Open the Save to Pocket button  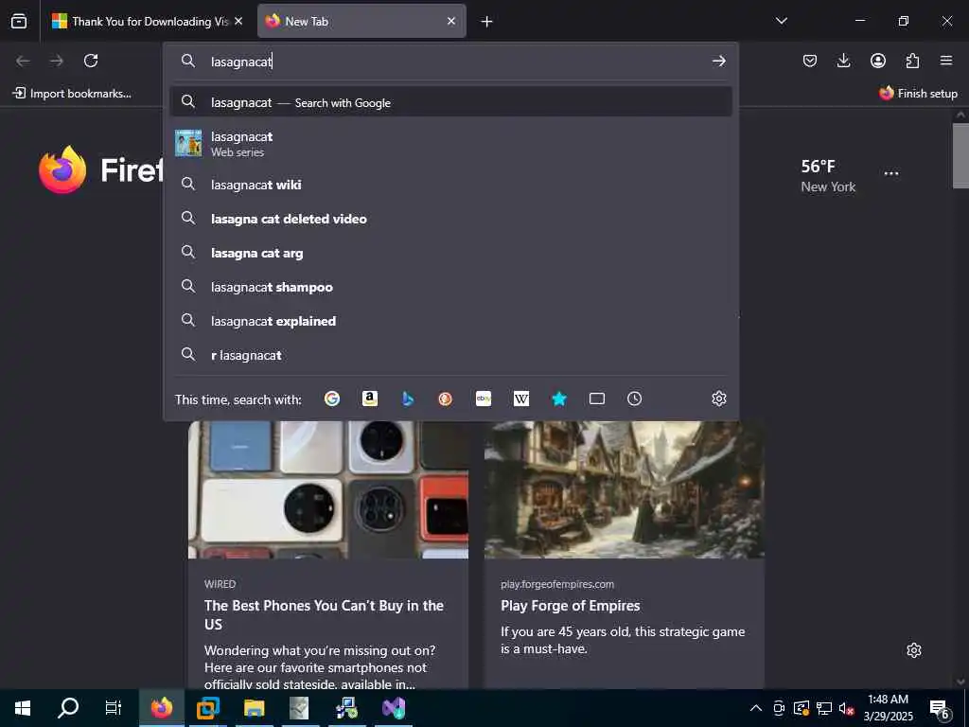pyautogui.click(x=810, y=61)
